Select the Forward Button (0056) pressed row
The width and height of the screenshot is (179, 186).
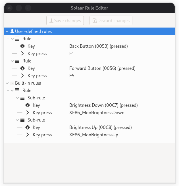[102, 68]
